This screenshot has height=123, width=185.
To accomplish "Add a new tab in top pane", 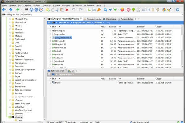I will tap(136, 19).
